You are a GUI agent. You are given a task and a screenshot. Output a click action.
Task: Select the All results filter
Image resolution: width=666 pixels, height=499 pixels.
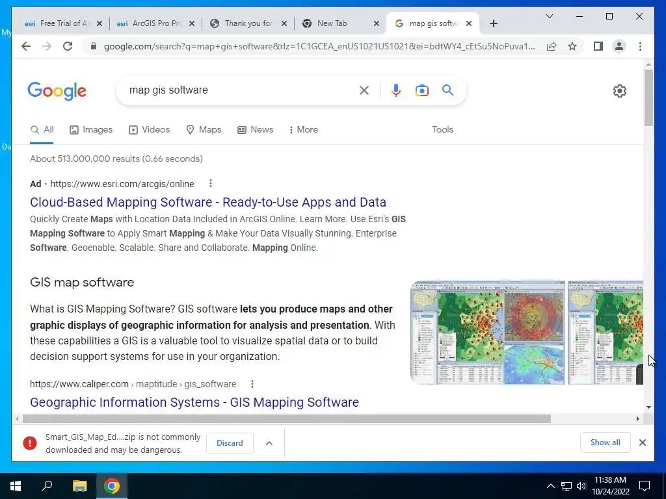tap(42, 129)
